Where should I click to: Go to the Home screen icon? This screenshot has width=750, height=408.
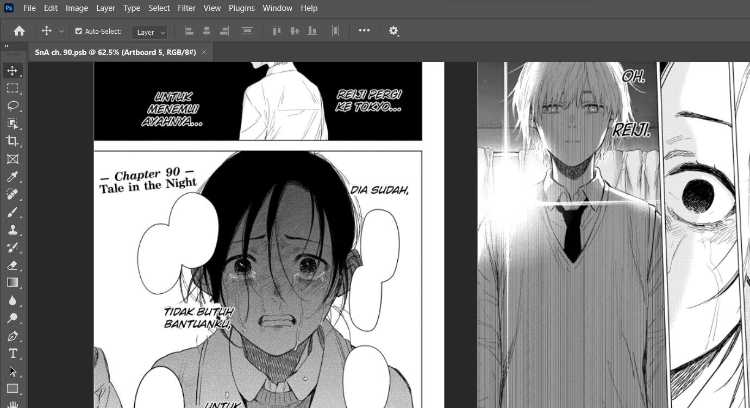coord(19,31)
